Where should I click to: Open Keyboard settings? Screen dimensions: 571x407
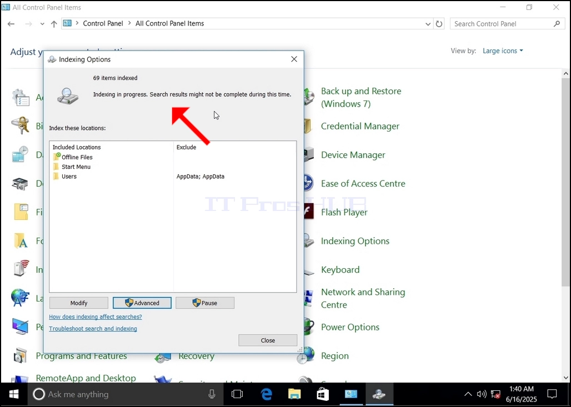pos(340,270)
